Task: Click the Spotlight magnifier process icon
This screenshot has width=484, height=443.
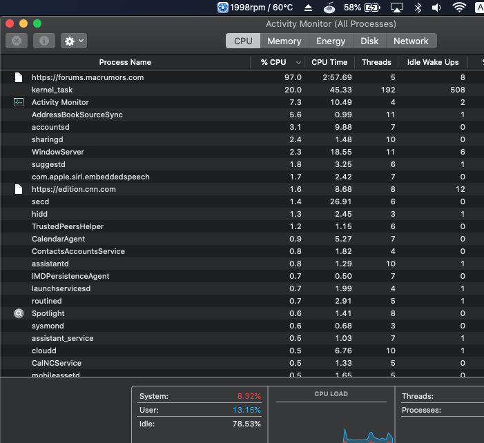Action: tap(19, 313)
